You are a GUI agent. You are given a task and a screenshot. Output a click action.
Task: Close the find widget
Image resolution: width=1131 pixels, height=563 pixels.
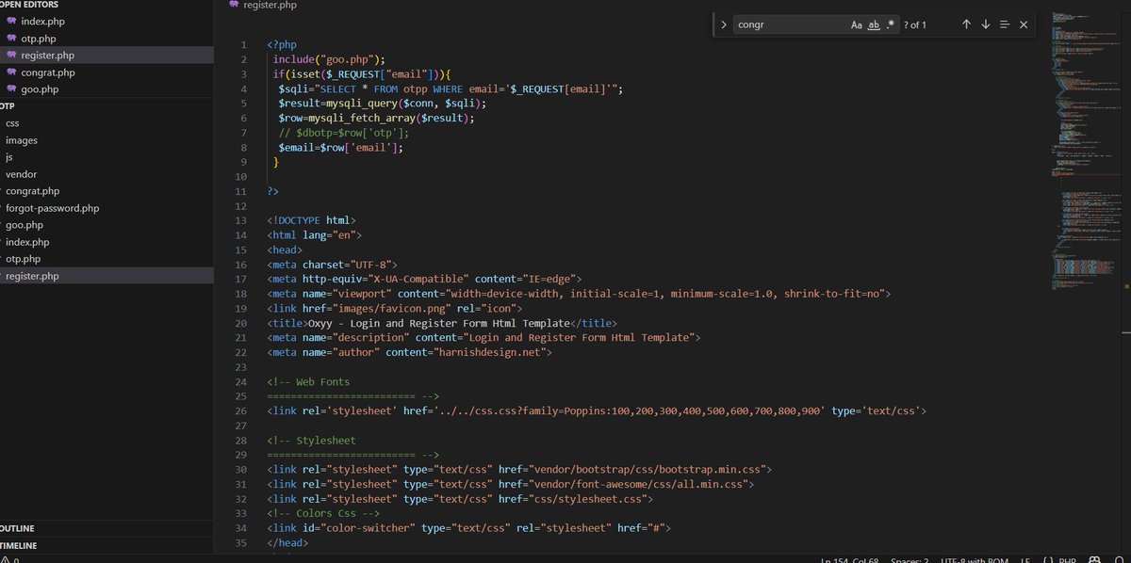pyautogui.click(x=1024, y=24)
